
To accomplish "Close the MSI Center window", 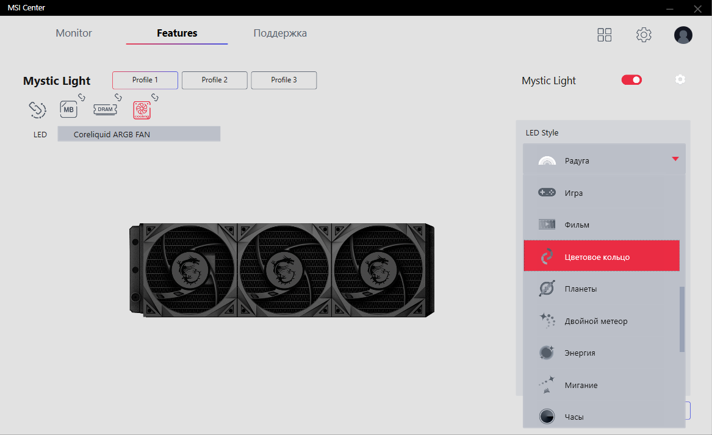I will [x=698, y=8].
